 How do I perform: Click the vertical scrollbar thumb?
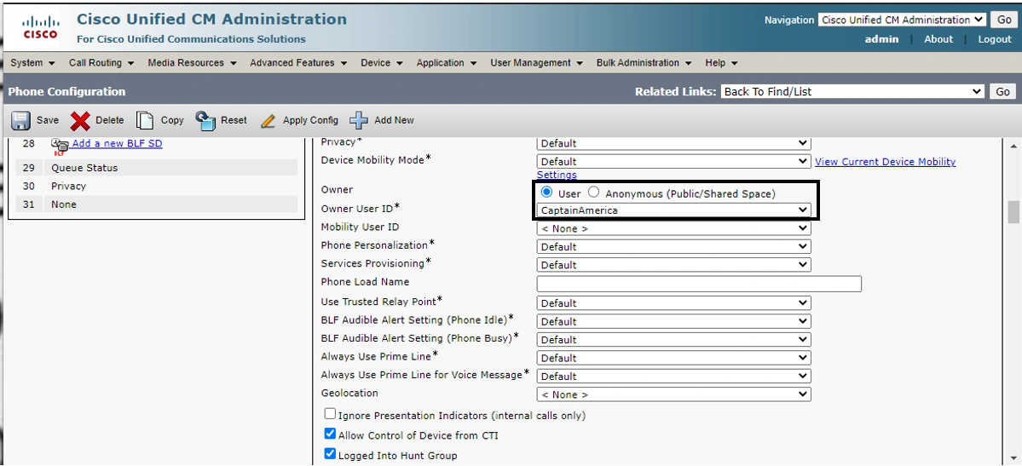tap(1013, 212)
